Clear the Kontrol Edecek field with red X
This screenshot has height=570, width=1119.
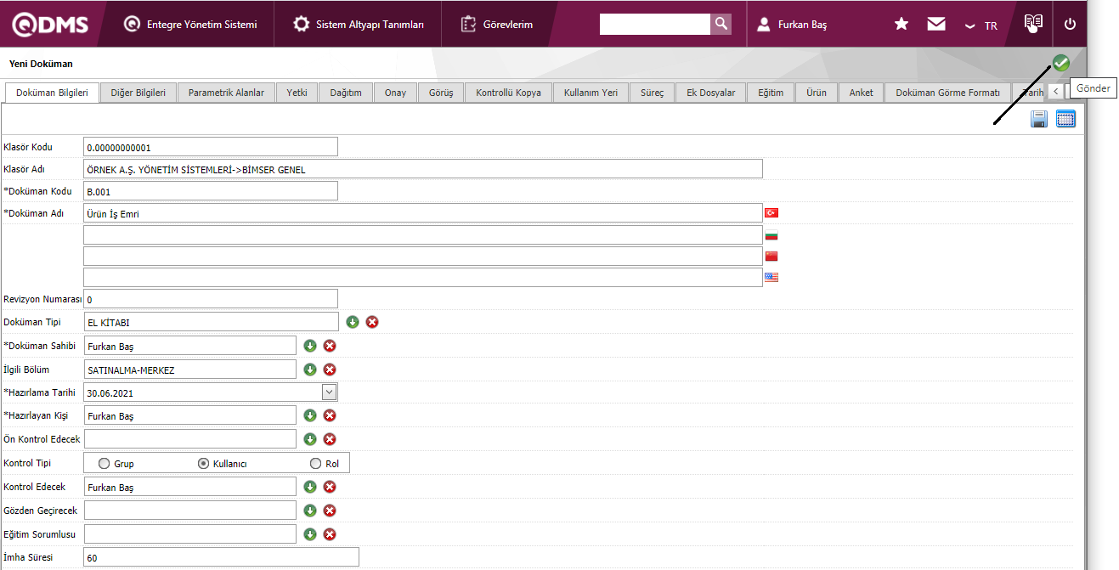[x=330, y=487]
